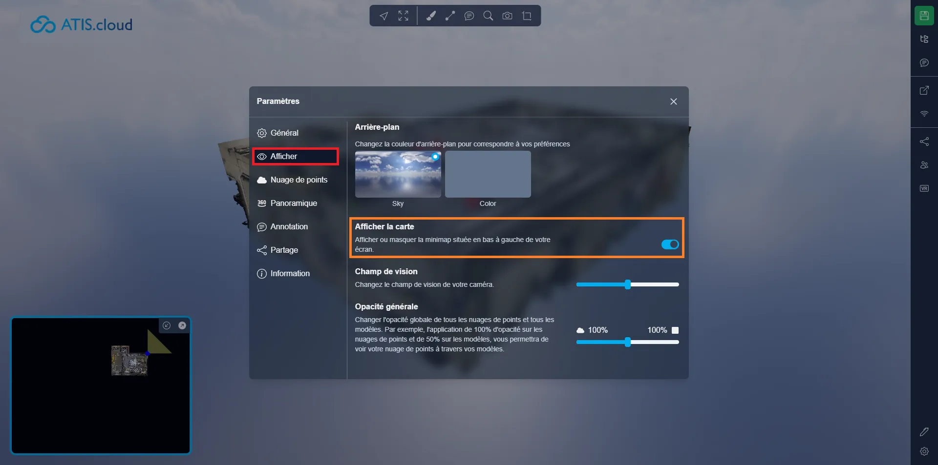938x465 pixels.
Task: Click the green save icon in right sidebar
Action: point(924,16)
